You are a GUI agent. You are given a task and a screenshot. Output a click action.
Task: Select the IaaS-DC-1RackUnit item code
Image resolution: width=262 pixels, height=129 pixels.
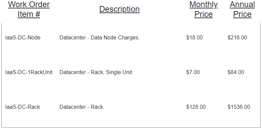click(29, 72)
